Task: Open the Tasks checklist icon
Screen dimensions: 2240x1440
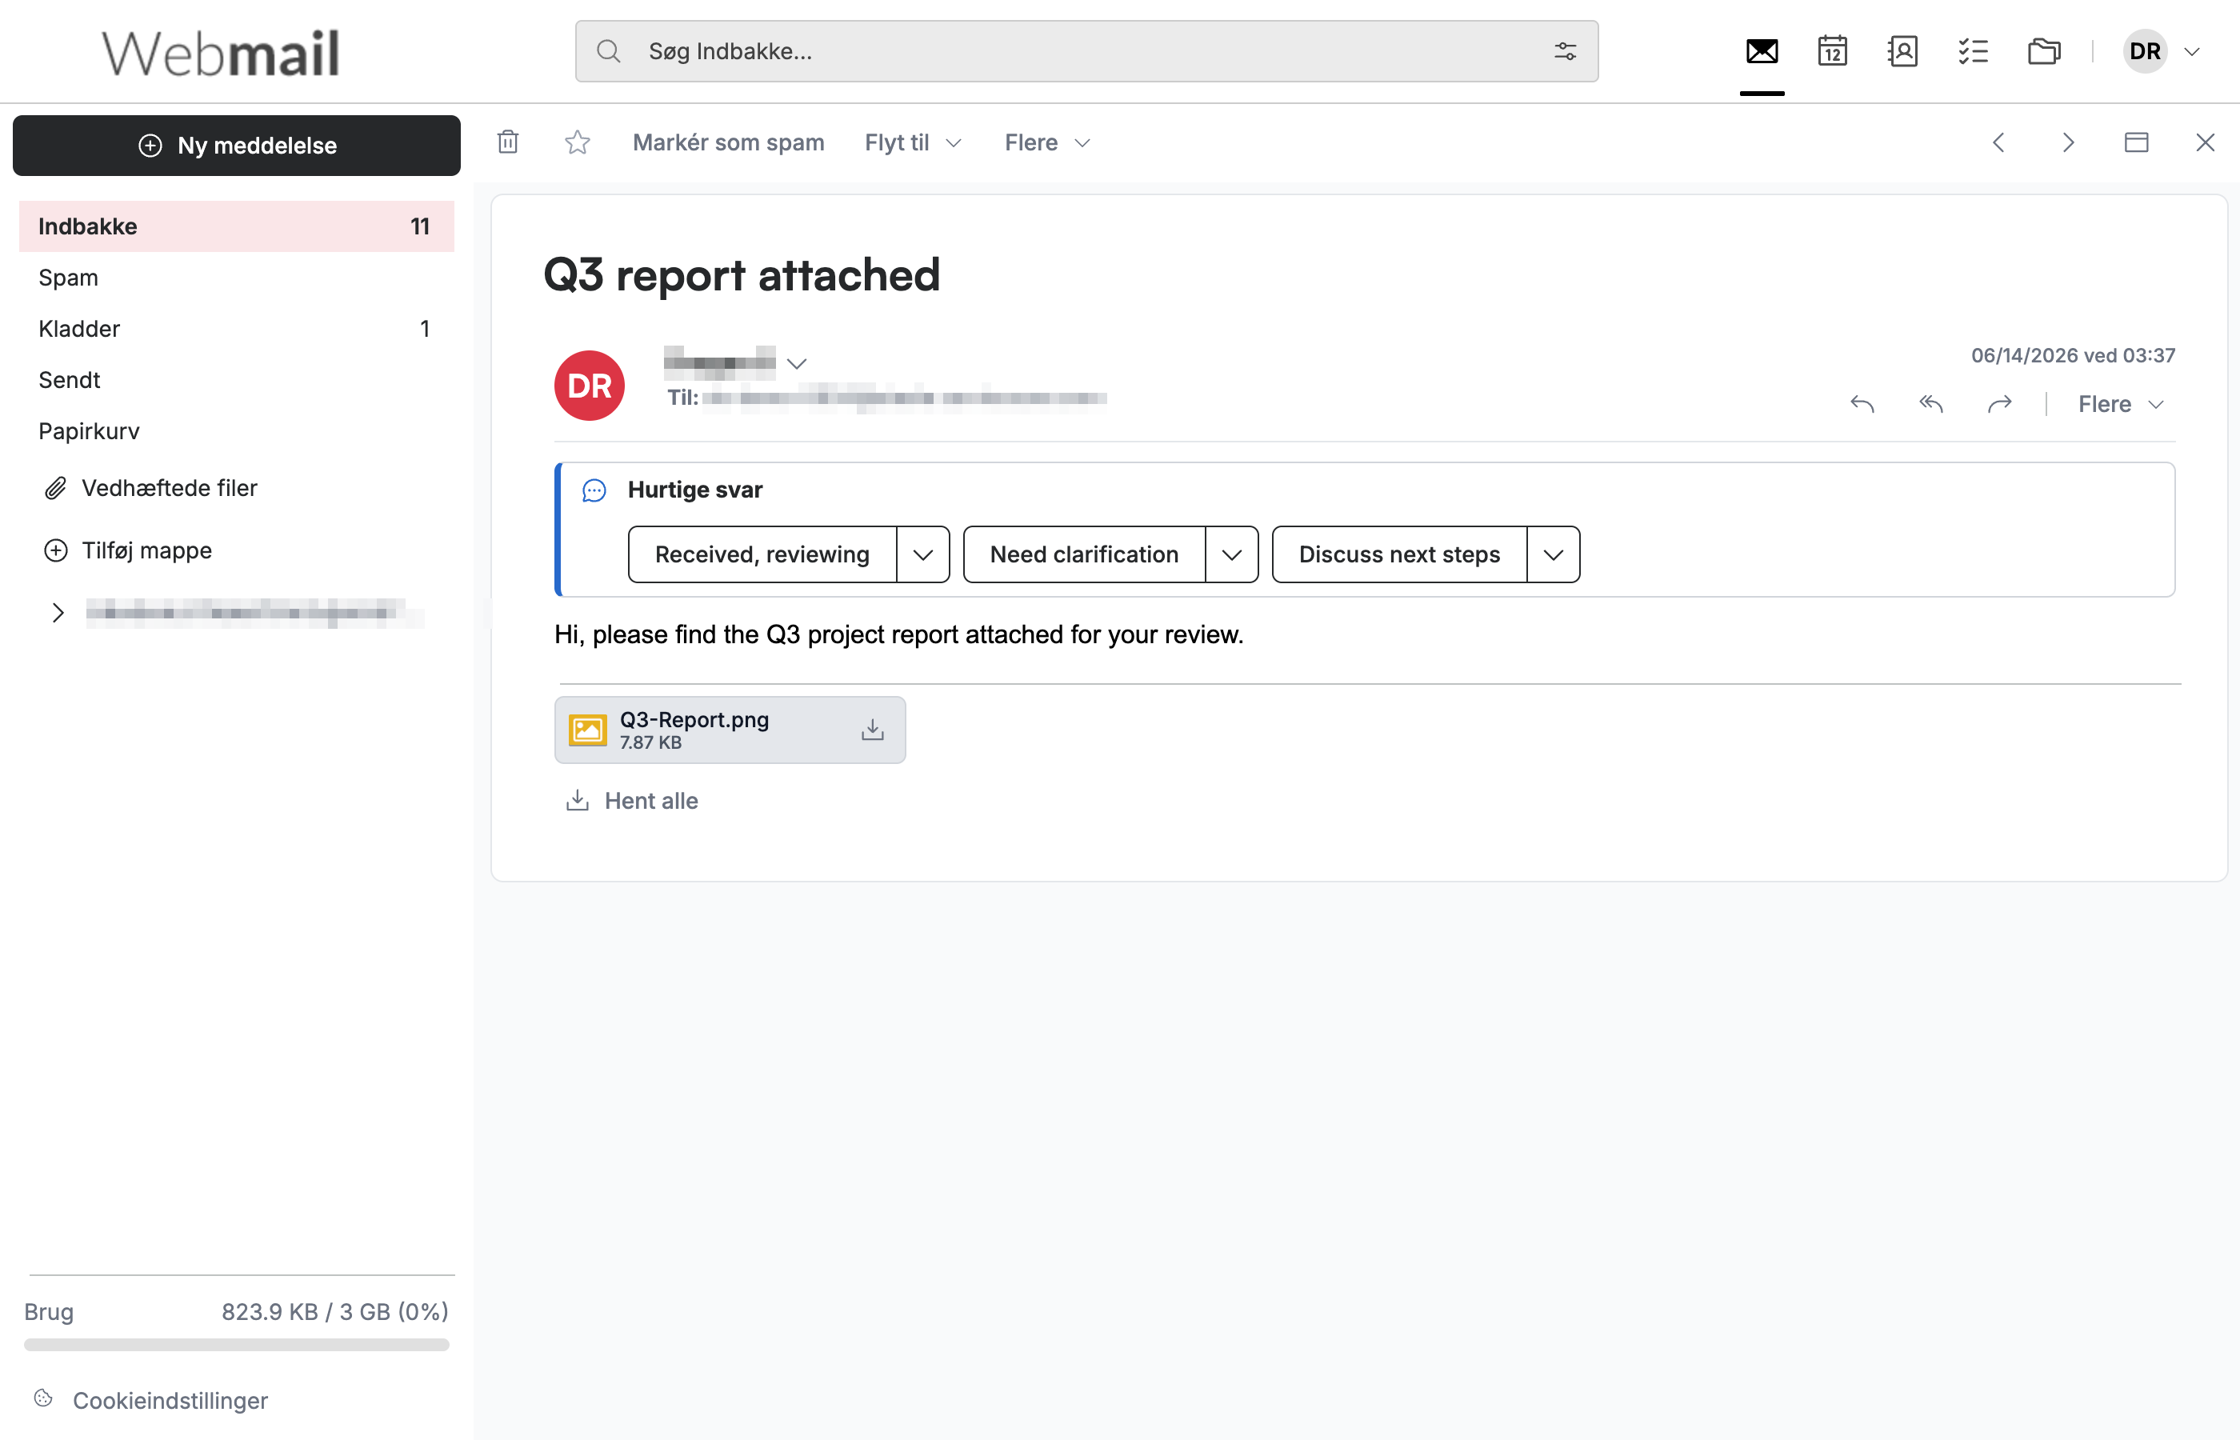Action: (x=1973, y=51)
